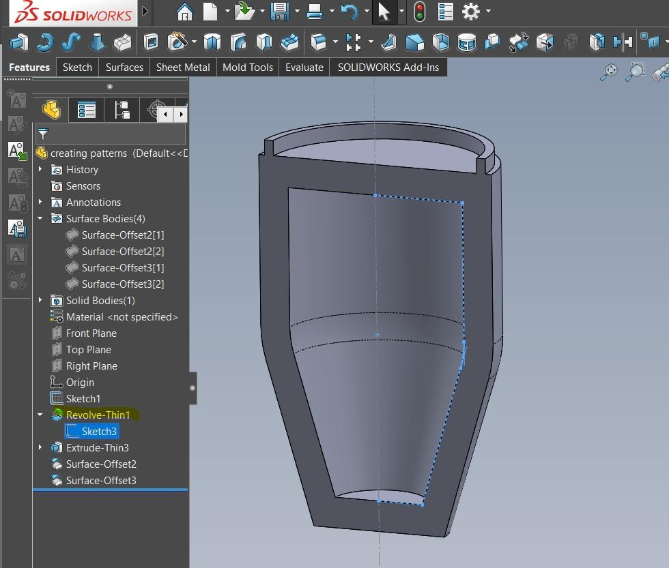
Task: Click the Print icon
Action: coord(314,12)
